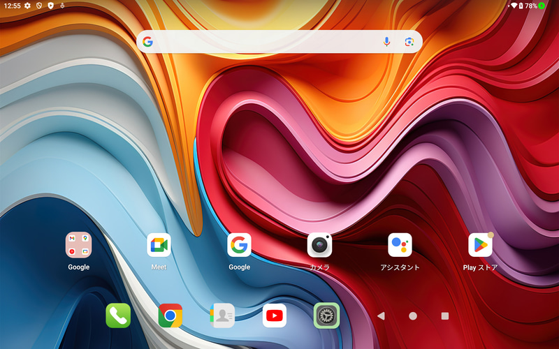Launch the green Phone dialer
Screen dimensions: 559x349
click(x=118, y=315)
